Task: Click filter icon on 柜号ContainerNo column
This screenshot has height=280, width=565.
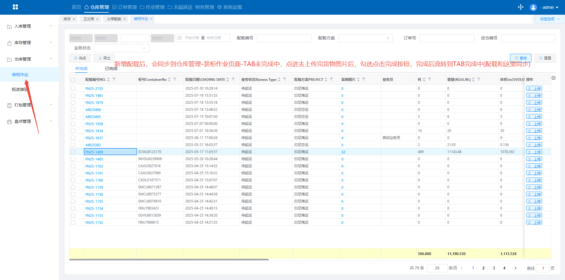Action: click(175, 79)
